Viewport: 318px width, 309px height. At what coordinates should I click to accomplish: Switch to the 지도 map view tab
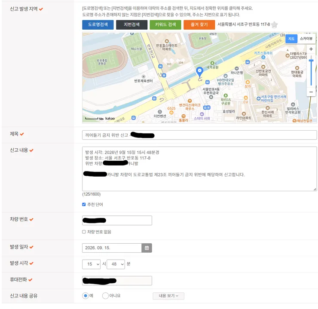[291, 39]
